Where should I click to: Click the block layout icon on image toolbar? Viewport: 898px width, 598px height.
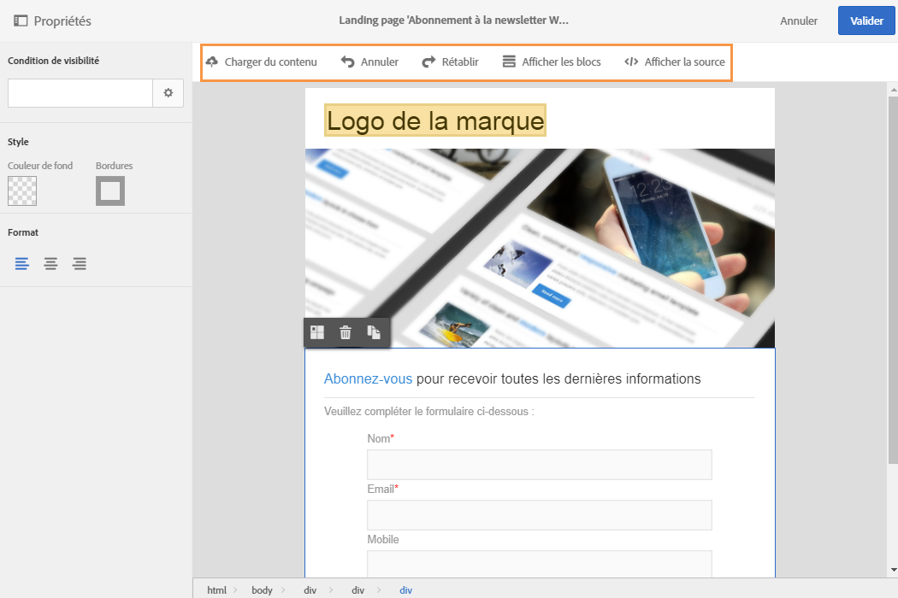pyautogui.click(x=317, y=332)
